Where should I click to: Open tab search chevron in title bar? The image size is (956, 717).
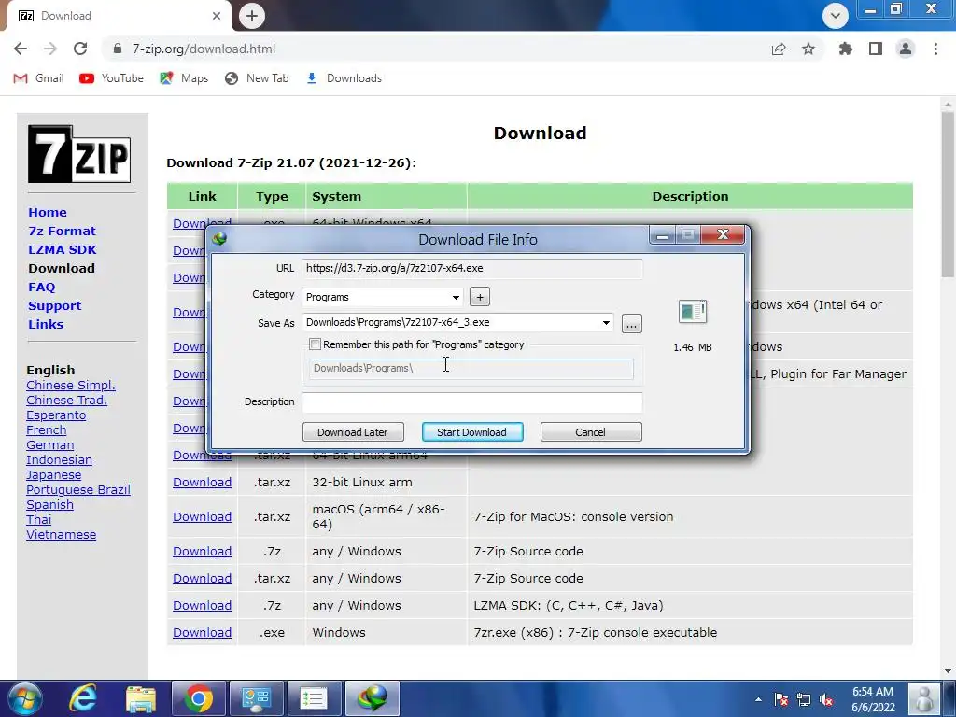pyautogui.click(x=836, y=16)
